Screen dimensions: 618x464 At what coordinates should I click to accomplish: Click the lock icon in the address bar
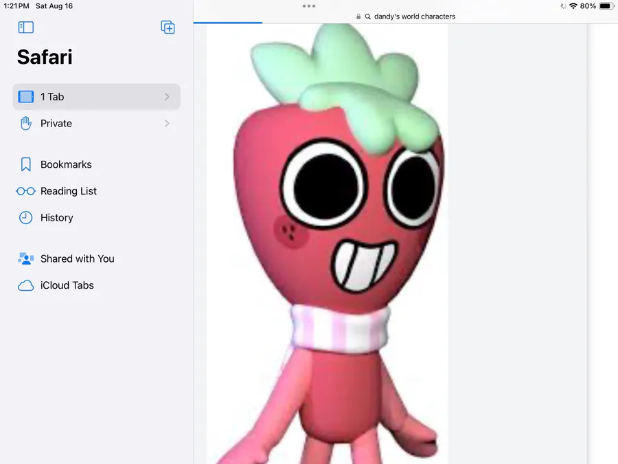[x=358, y=16]
